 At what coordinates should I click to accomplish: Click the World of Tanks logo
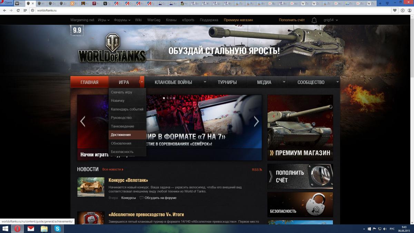(112, 48)
